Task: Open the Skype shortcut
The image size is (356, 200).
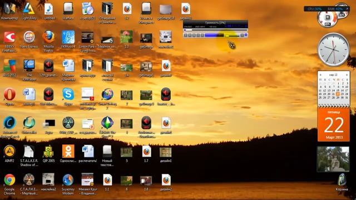Action: (68, 97)
